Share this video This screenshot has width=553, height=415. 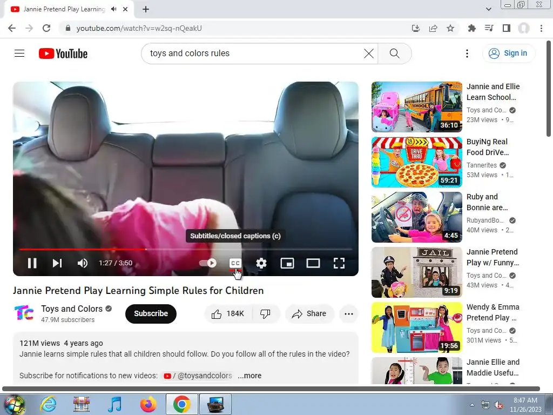(309, 313)
